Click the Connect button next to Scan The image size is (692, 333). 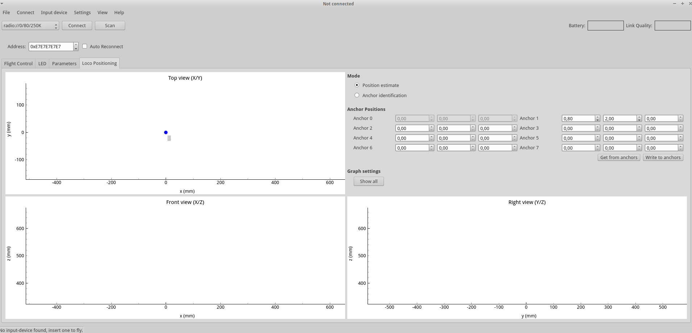77,26
